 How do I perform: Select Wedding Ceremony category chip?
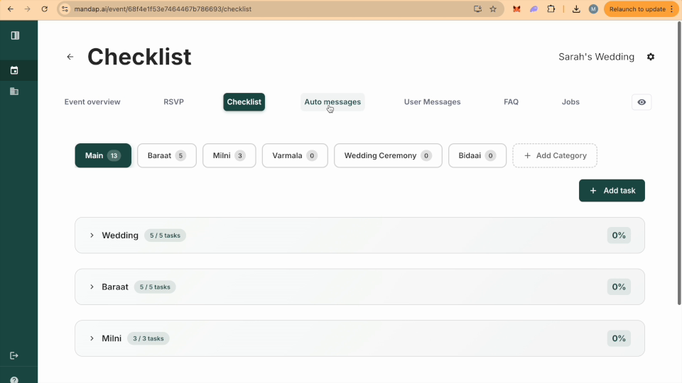click(x=388, y=155)
